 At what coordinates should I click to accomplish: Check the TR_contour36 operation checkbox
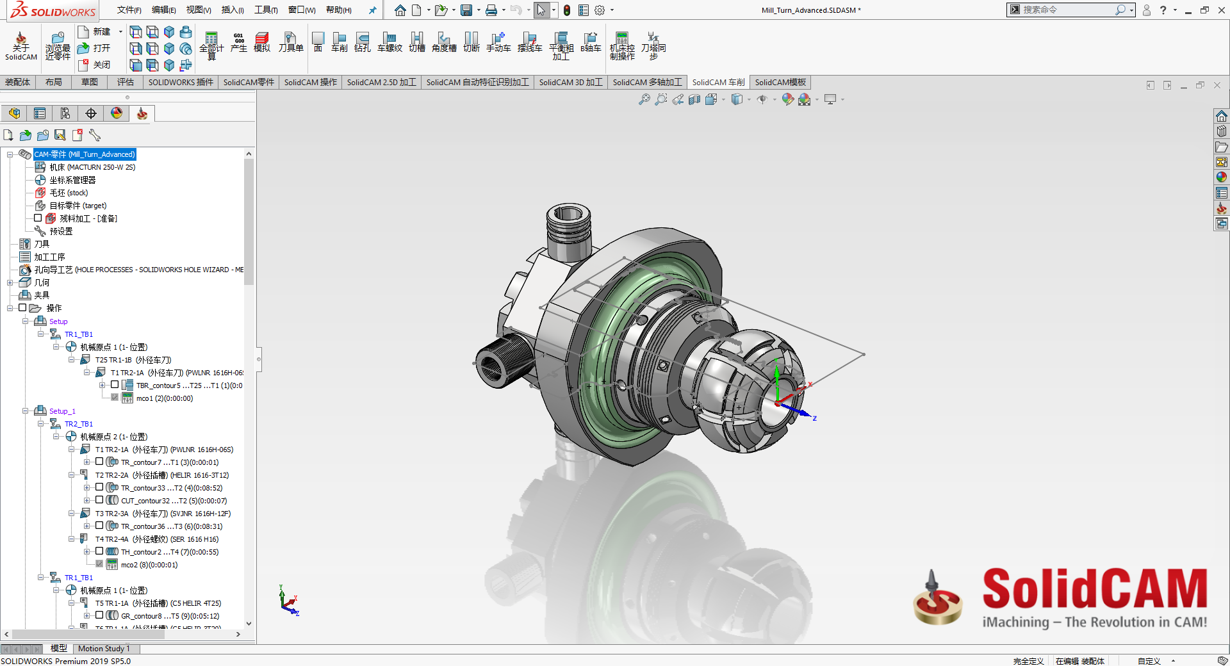point(99,526)
